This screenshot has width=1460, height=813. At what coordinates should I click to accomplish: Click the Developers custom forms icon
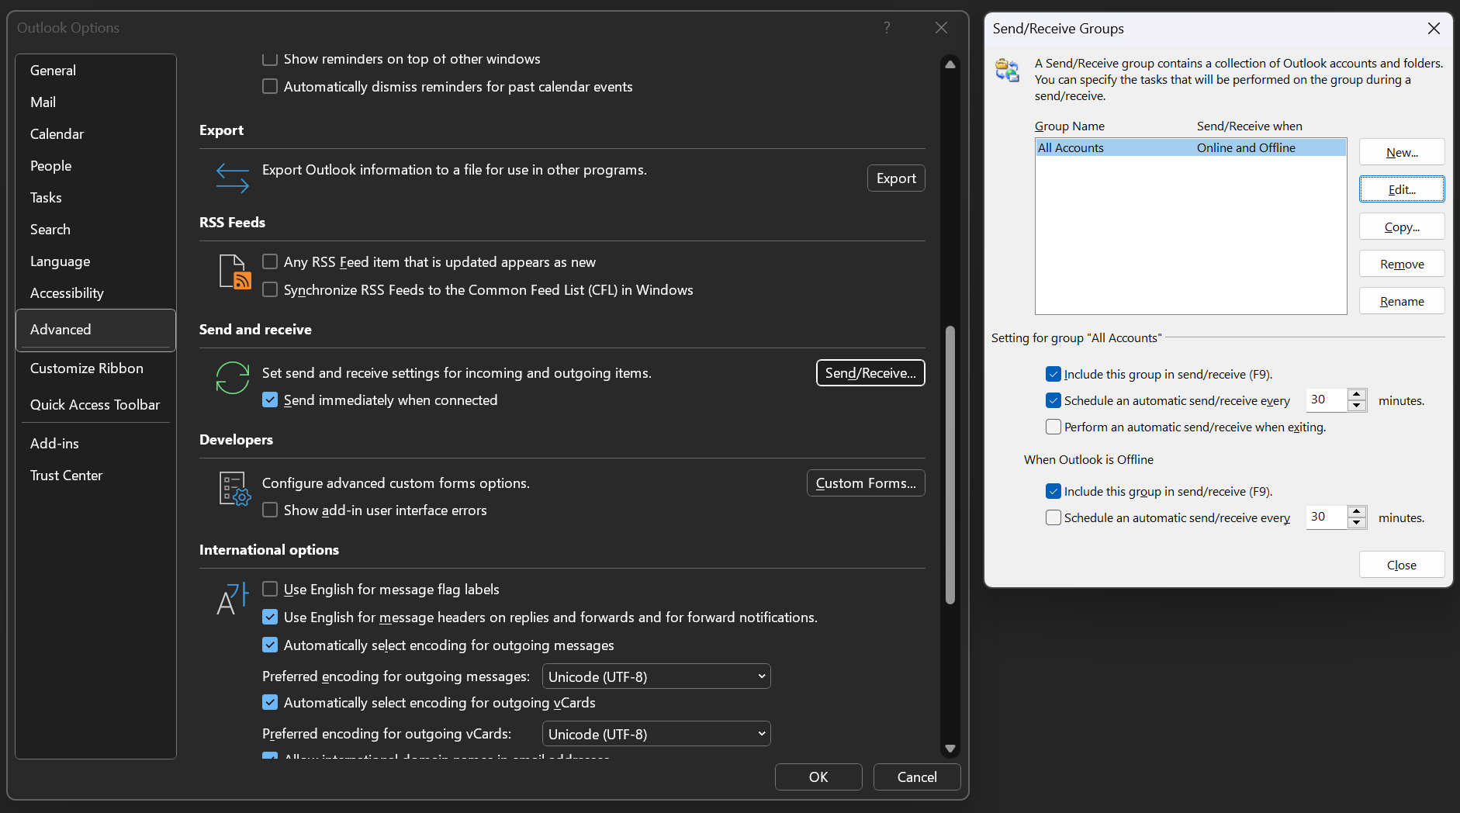coord(234,489)
